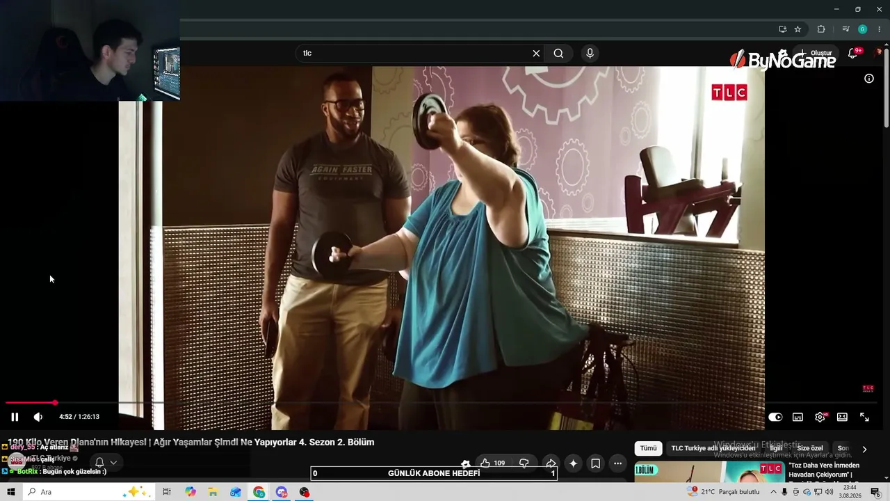The width and height of the screenshot is (890, 501).
Task: Share the video using arrow icon
Action: (x=550, y=463)
